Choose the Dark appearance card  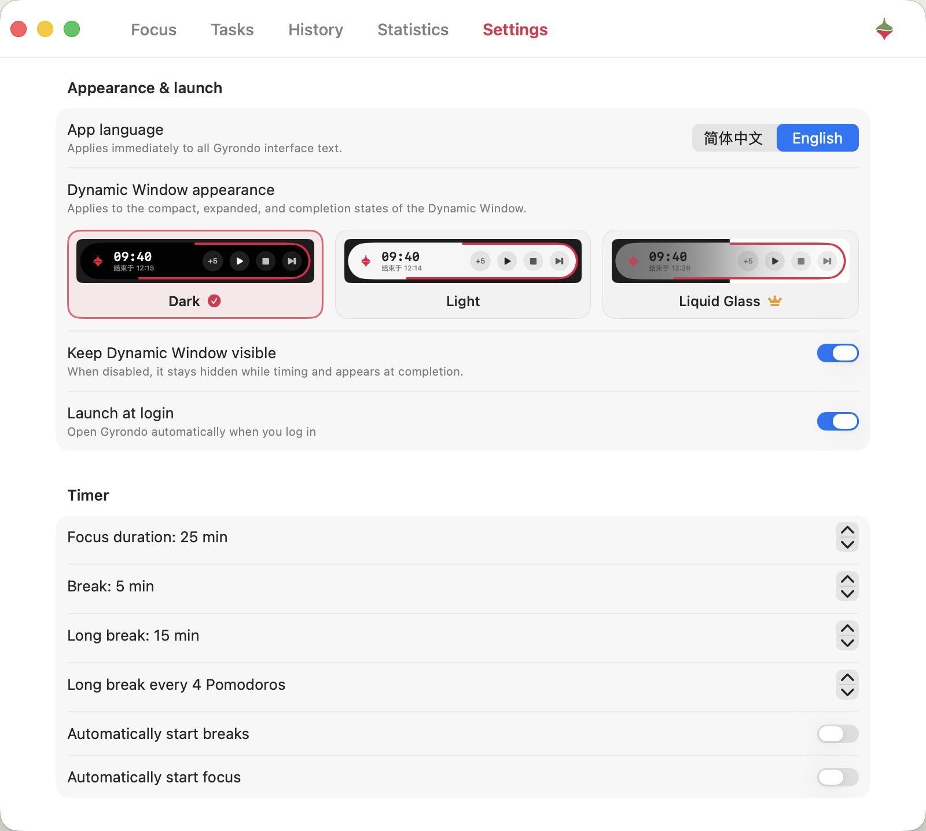195,274
